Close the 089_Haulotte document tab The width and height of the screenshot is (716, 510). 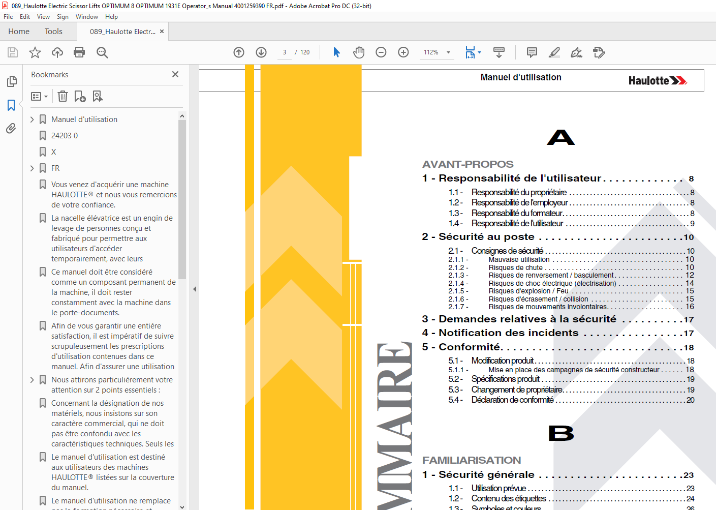[x=162, y=31]
